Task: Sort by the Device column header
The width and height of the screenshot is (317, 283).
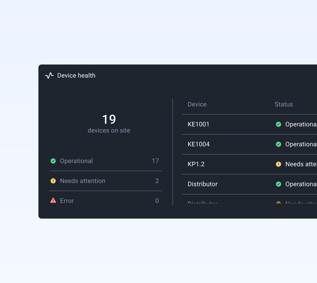Action: 197,104
